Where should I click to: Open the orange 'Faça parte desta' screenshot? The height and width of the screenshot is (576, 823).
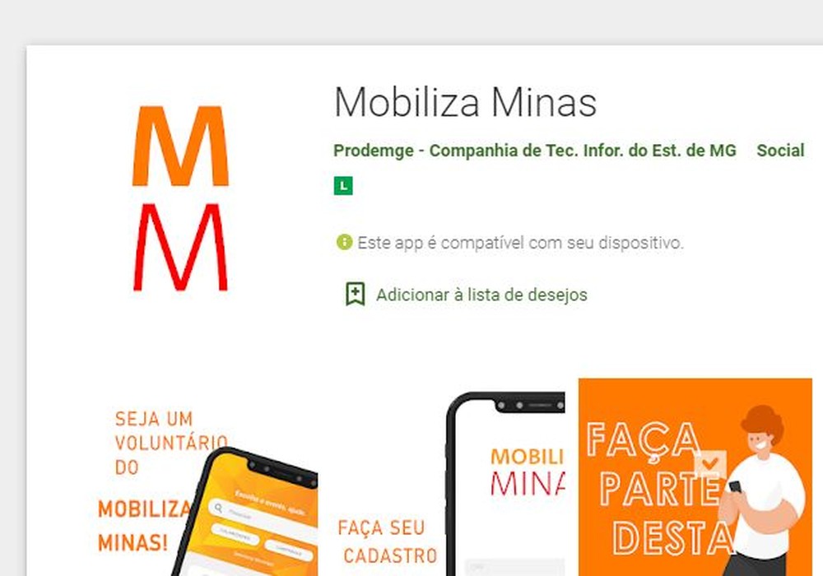pyautogui.click(x=695, y=477)
